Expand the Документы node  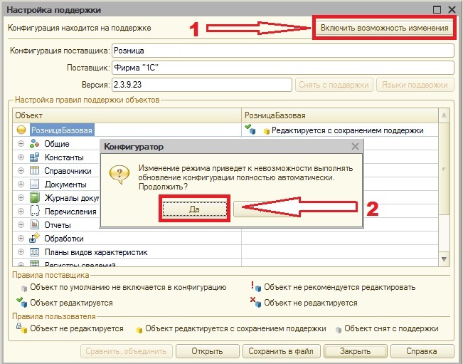click(x=21, y=184)
